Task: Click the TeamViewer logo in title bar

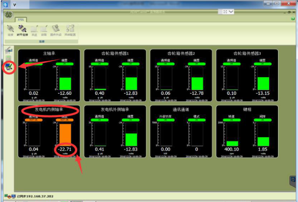Action: tap(5, 5)
